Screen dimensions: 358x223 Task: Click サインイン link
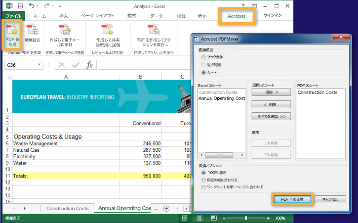[273, 15]
